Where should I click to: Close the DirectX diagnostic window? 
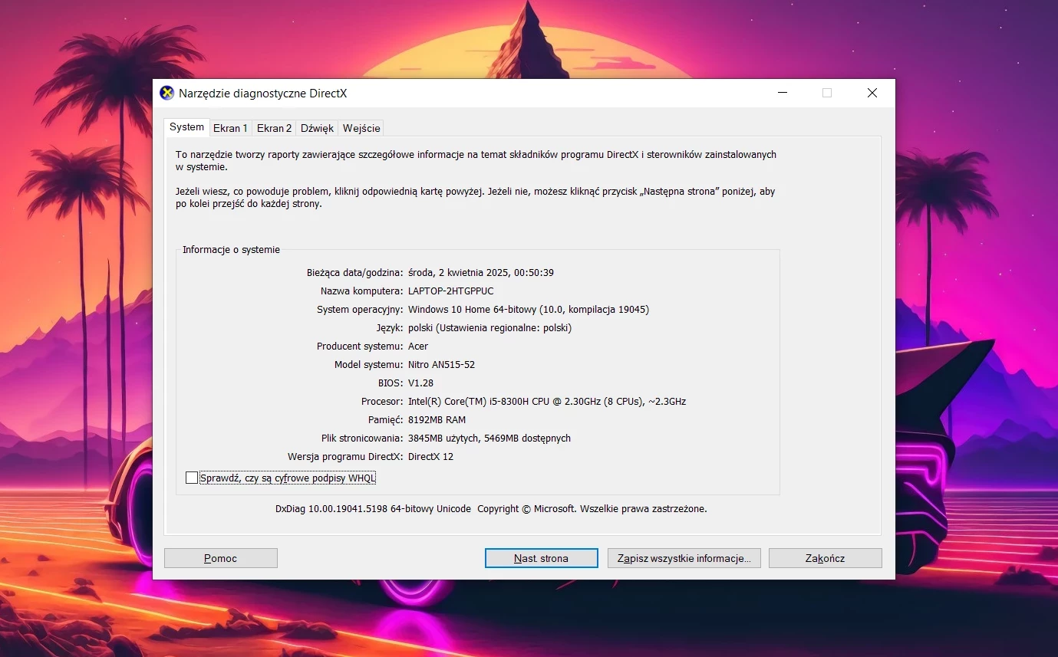[x=872, y=93]
